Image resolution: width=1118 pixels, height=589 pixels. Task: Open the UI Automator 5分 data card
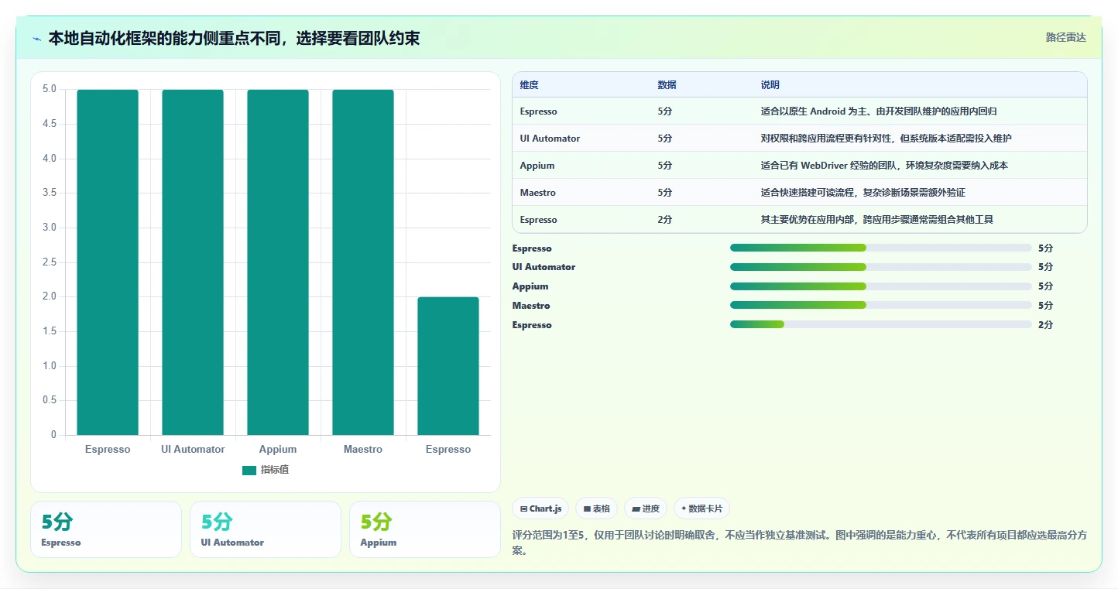[x=266, y=529]
